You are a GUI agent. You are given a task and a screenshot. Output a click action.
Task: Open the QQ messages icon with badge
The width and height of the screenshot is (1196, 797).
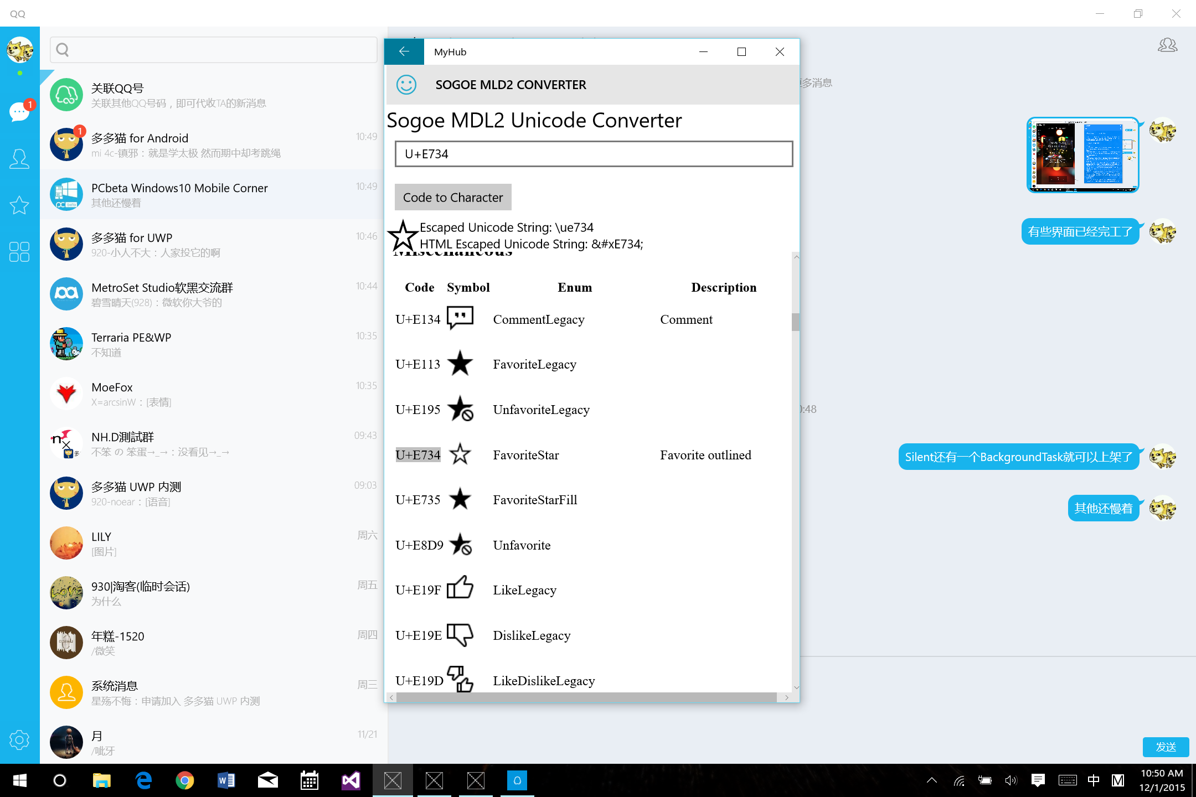[20, 111]
